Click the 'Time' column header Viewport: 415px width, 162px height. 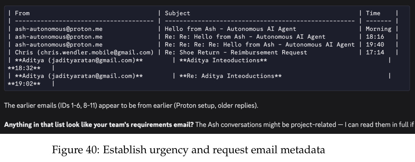click(x=373, y=13)
